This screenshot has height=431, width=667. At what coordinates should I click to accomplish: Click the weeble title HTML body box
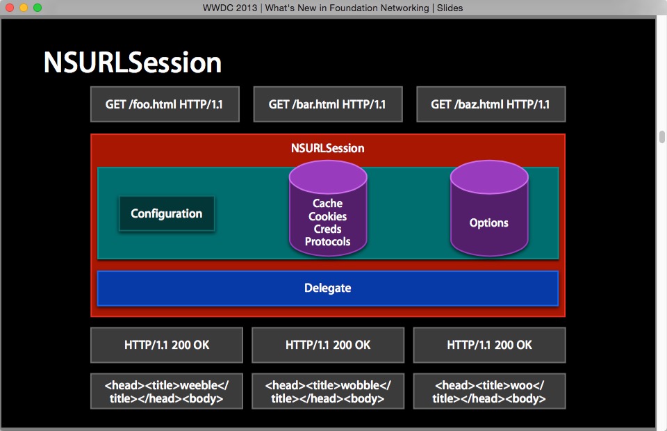(x=167, y=391)
